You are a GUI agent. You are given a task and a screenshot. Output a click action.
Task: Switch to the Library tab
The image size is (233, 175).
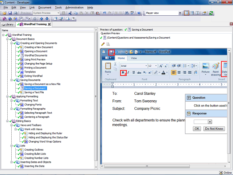(x=8, y=24)
